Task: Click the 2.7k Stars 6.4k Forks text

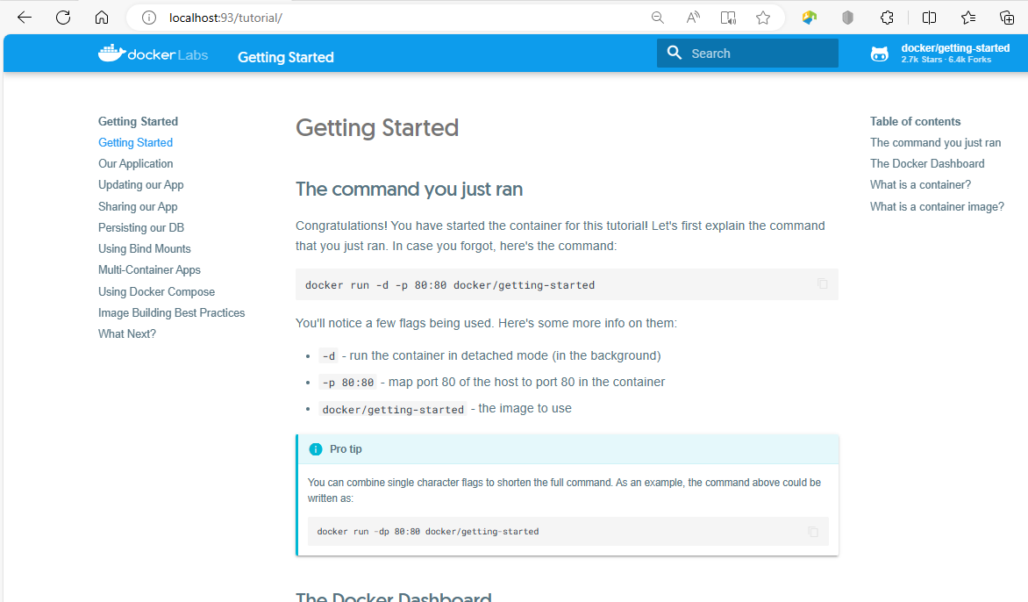Action: click(x=946, y=60)
